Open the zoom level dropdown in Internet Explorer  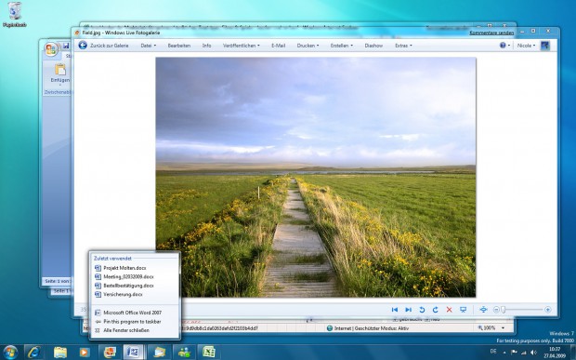click(x=503, y=328)
